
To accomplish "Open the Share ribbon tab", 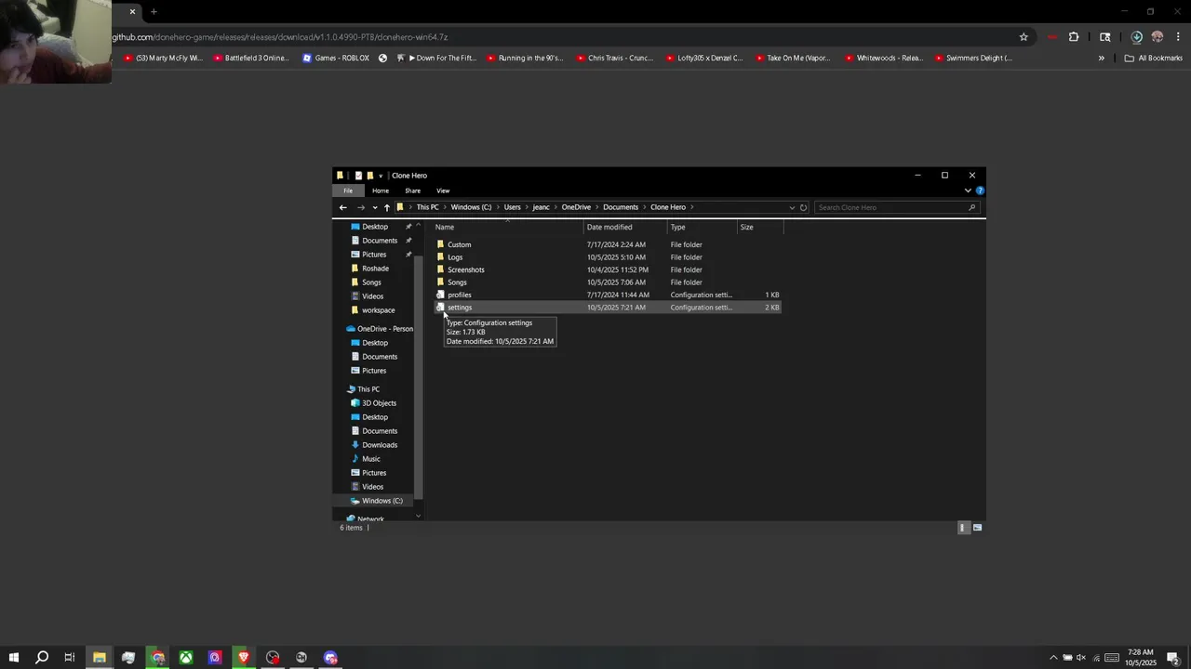I will (x=412, y=190).
